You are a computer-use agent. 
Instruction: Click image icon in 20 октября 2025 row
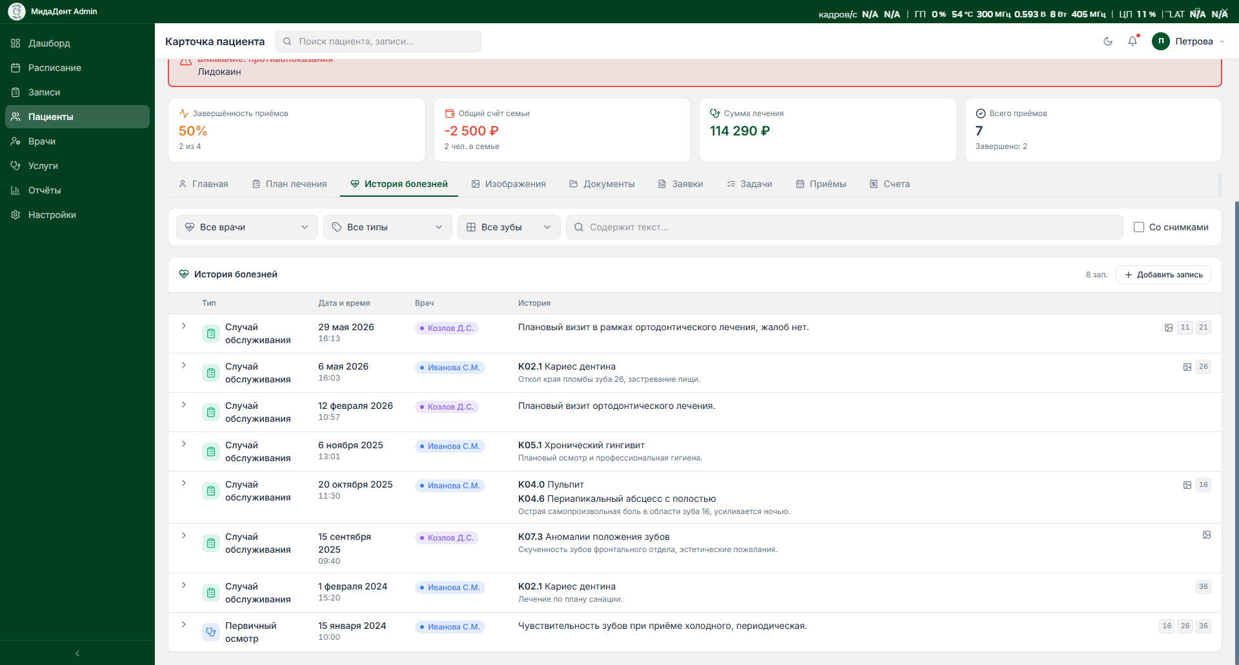click(1187, 485)
